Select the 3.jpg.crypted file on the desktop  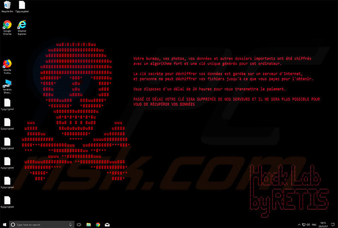7,144
